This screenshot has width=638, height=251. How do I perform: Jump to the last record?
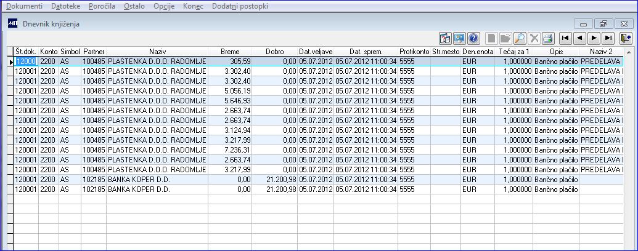click(x=608, y=38)
